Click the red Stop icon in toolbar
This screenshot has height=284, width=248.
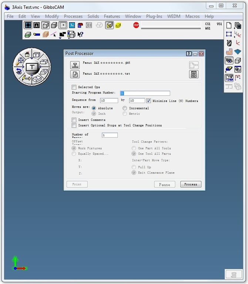[x=136, y=25]
